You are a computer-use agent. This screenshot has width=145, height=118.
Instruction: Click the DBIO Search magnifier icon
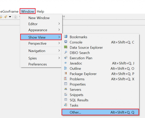click(66, 52)
